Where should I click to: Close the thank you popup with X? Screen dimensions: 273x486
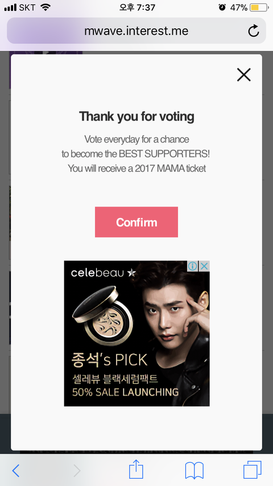pos(243,75)
